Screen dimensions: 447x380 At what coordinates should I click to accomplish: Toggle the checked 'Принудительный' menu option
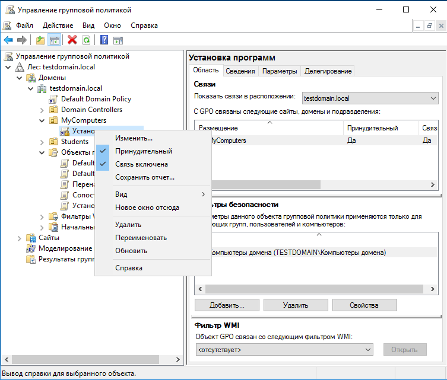pyautogui.click(x=144, y=151)
